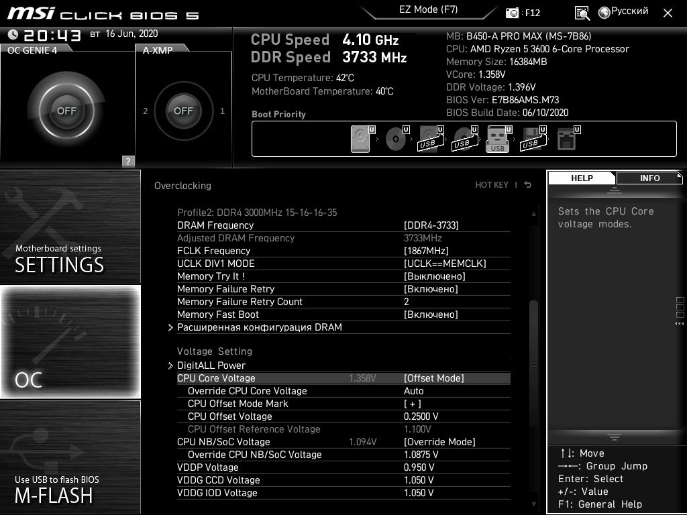Open the FCLK Frequency [1867MHz] dropdown
Screen dimensions: 687x515
(343, 251)
